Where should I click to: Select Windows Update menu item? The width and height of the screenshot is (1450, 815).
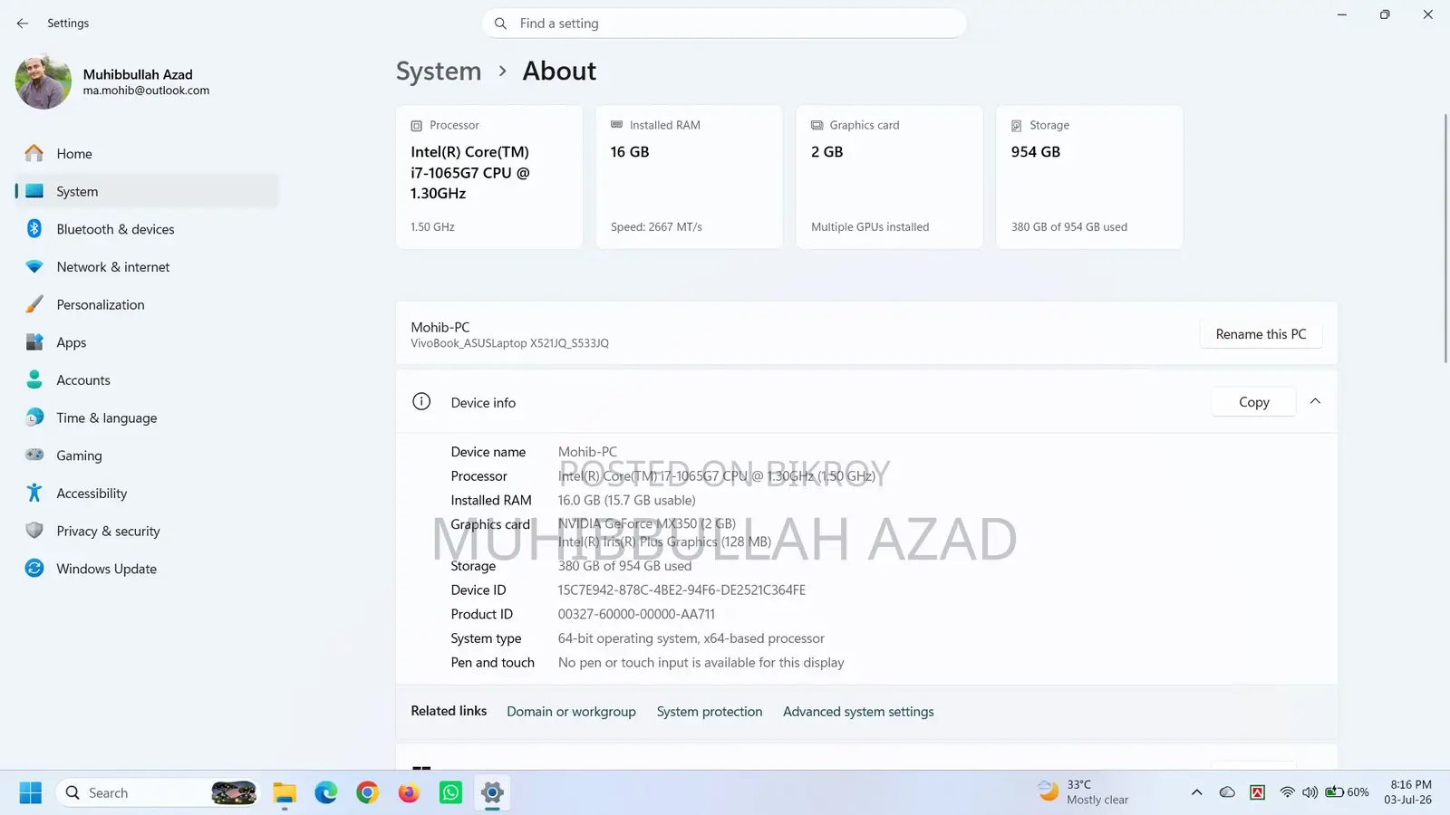pos(147,569)
